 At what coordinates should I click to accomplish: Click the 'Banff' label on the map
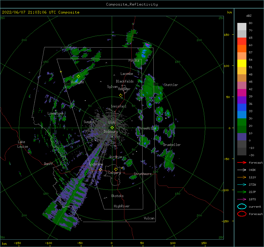point(48,164)
